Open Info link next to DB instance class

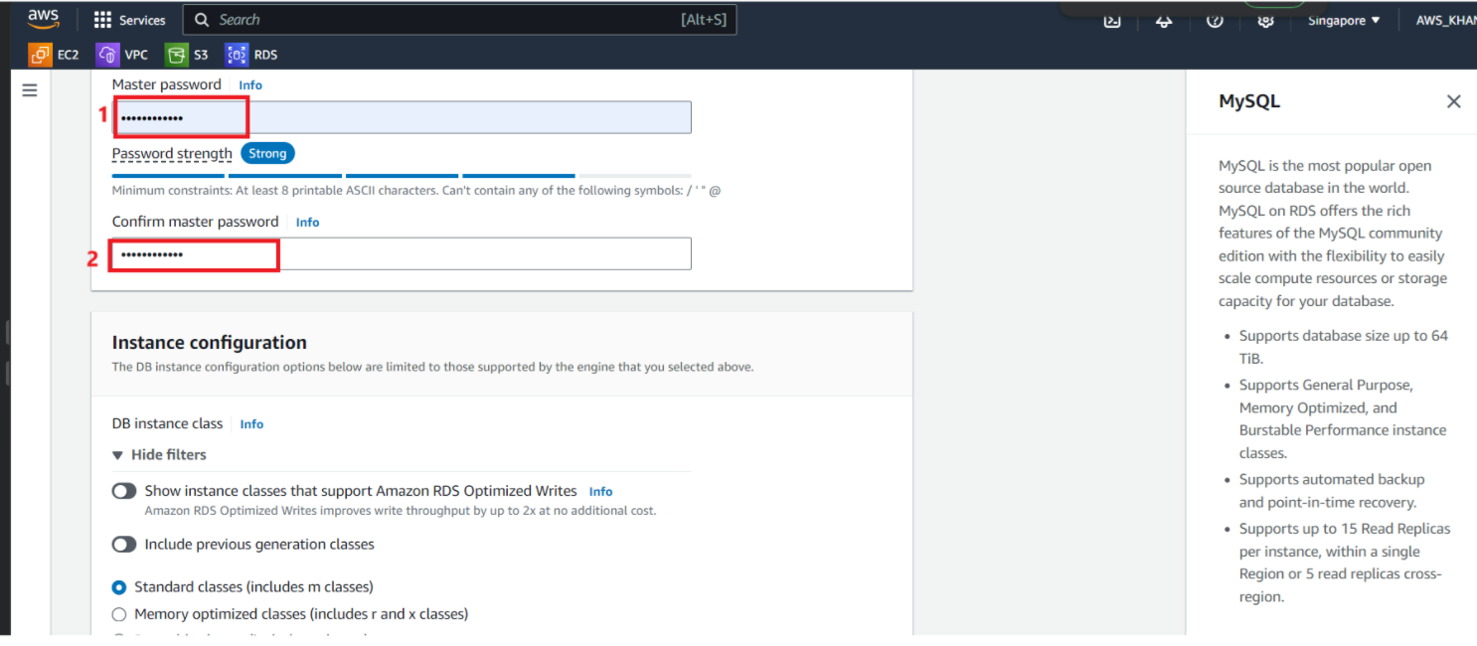click(x=251, y=424)
